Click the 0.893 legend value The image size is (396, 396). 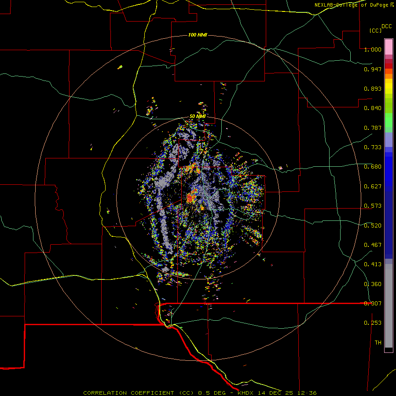tap(373, 88)
